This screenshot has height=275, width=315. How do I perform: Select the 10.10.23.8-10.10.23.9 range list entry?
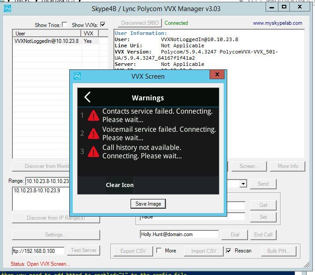click(37, 191)
